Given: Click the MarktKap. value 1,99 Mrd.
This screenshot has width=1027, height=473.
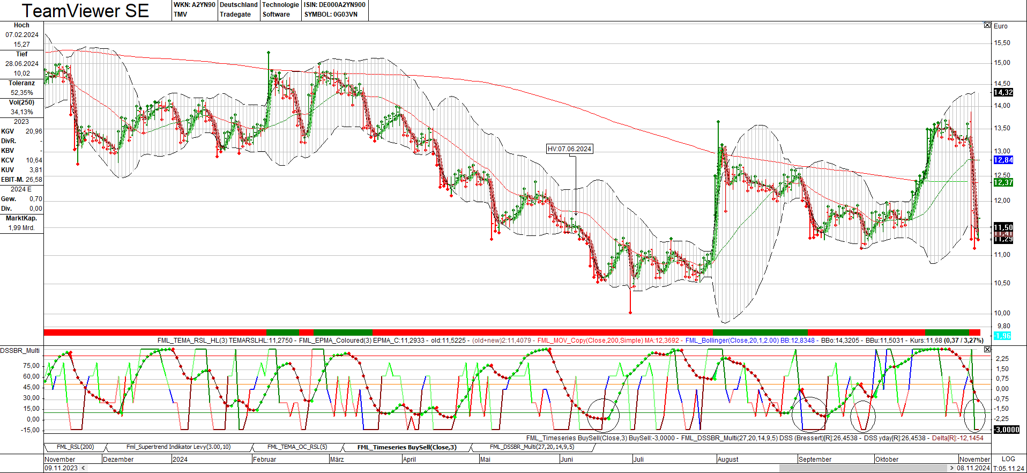Looking at the screenshot, I should [21, 228].
